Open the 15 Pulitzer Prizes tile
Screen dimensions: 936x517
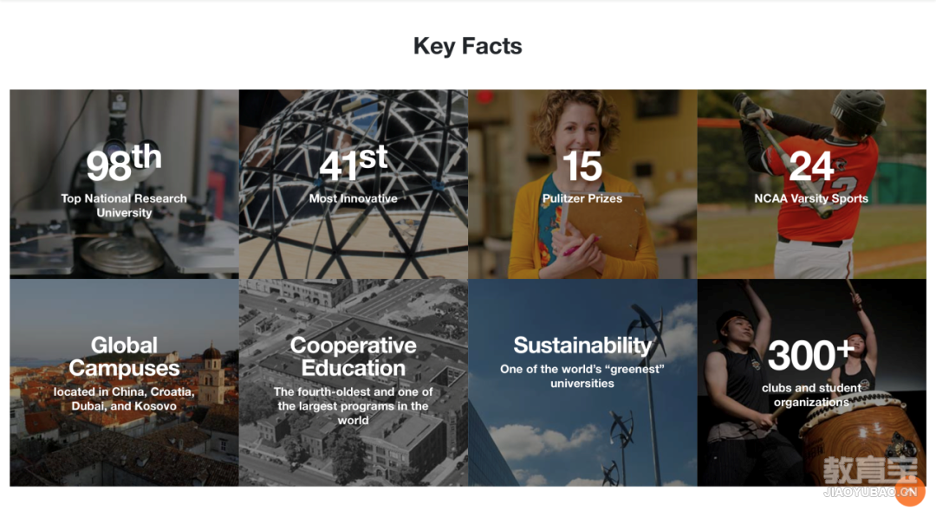click(x=582, y=184)
